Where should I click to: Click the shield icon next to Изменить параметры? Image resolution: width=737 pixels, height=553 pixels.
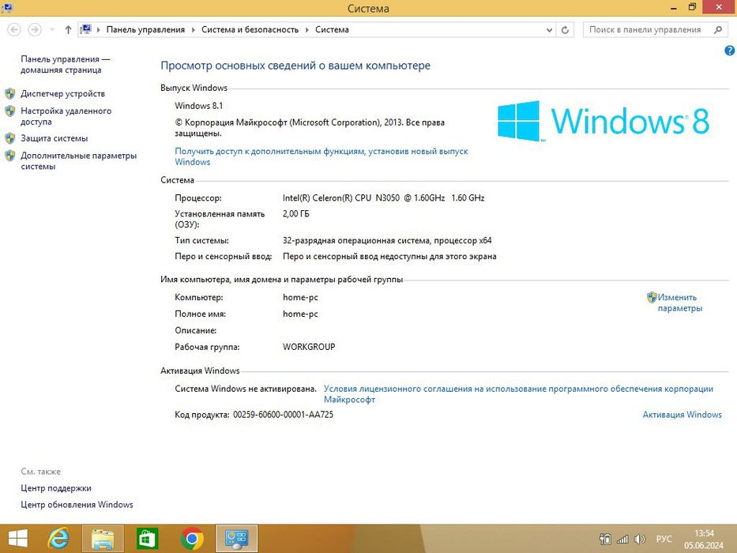[x=652, y=297]
